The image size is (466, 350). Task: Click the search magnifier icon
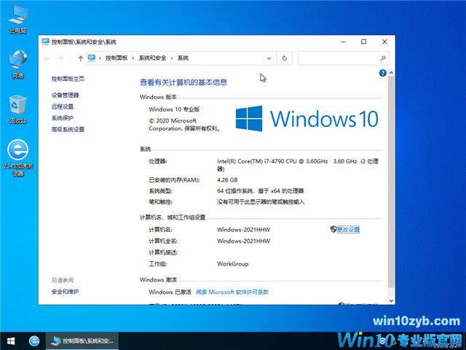coord(383,58)
